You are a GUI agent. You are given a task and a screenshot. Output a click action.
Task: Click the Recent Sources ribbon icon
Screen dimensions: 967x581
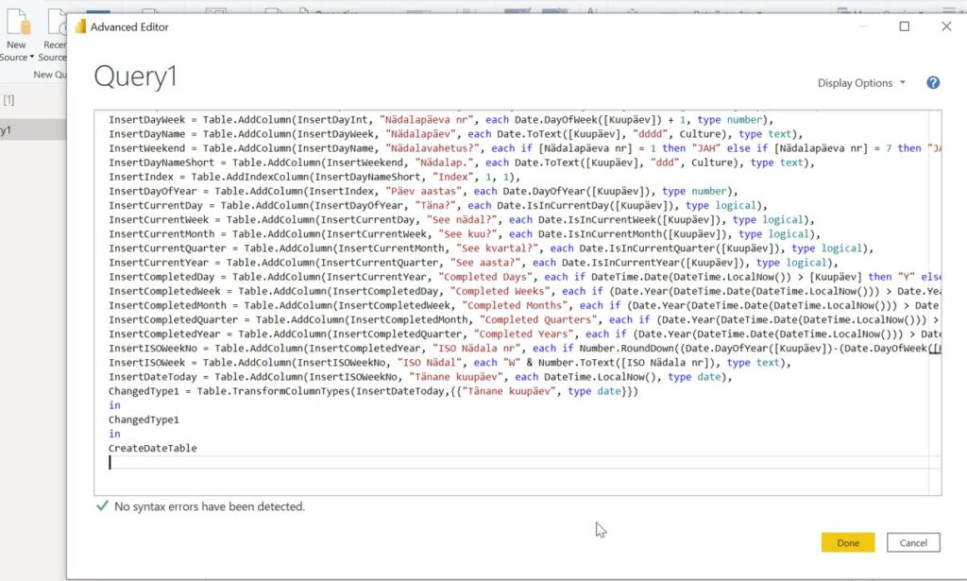pyautogui.click(x=56, y=24)
